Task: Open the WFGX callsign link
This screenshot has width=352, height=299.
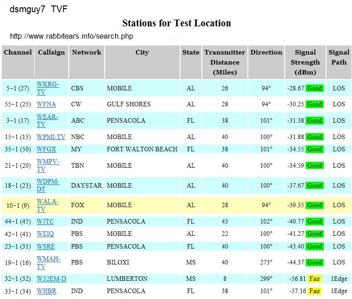Action: [x=47, y=149]
